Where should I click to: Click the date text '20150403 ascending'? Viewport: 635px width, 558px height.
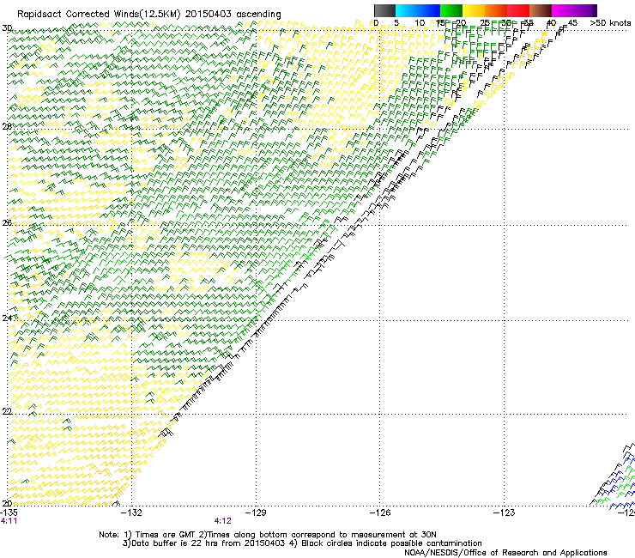[233, 15]
